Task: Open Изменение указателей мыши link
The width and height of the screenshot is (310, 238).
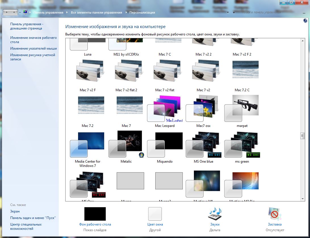Action: point(33,48)
